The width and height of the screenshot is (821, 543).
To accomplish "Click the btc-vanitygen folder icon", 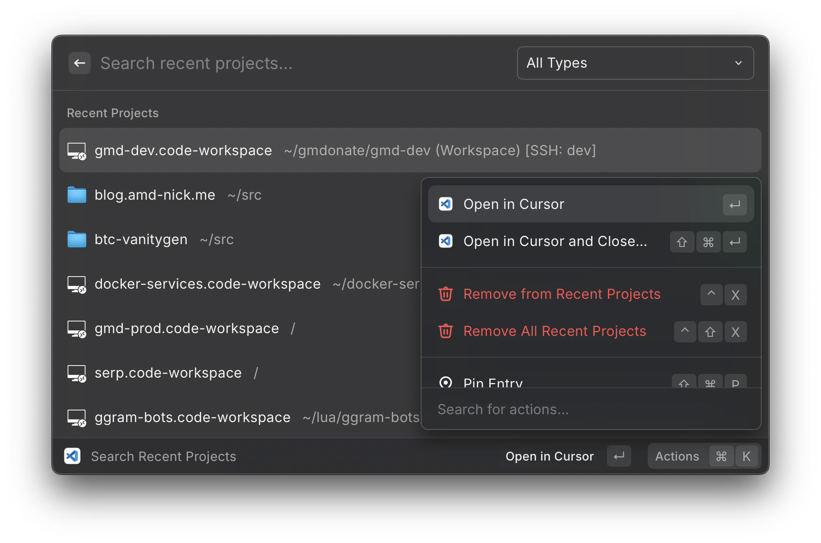I will [77, 240].
